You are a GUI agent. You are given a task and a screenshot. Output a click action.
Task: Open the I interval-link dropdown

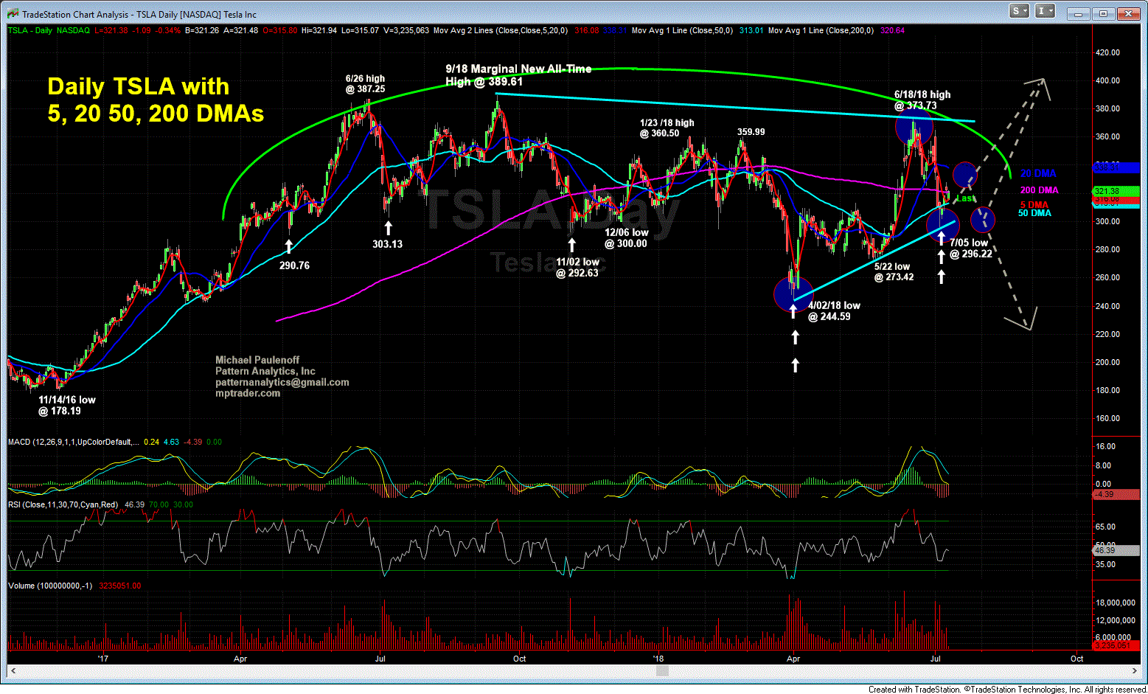point(1046,11)
